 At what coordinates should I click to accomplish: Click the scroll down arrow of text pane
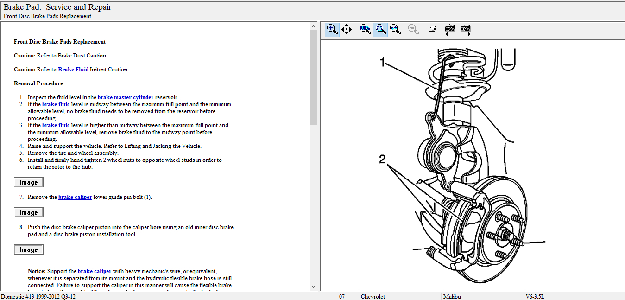pyautogui.click(x=313, y=287)
